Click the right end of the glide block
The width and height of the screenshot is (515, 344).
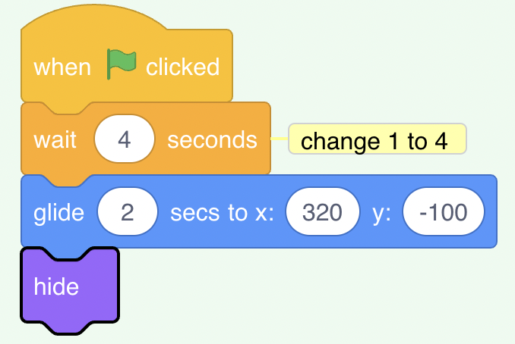[491, 211]
